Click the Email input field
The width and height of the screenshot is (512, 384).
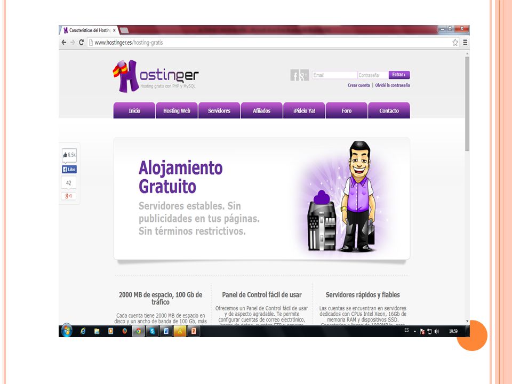pos(334,75)
